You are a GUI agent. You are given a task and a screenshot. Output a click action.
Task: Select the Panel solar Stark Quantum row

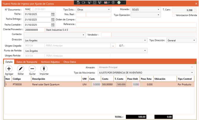(x=56, y=85)
